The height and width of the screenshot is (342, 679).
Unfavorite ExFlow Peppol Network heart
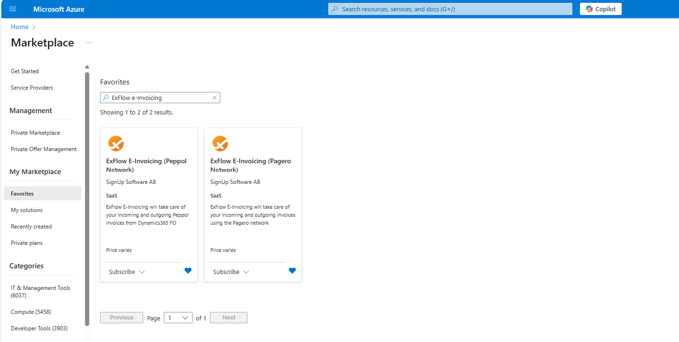click(188, 271)
